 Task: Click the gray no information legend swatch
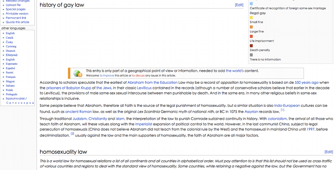pyautogui.click(x=251, y=55)
